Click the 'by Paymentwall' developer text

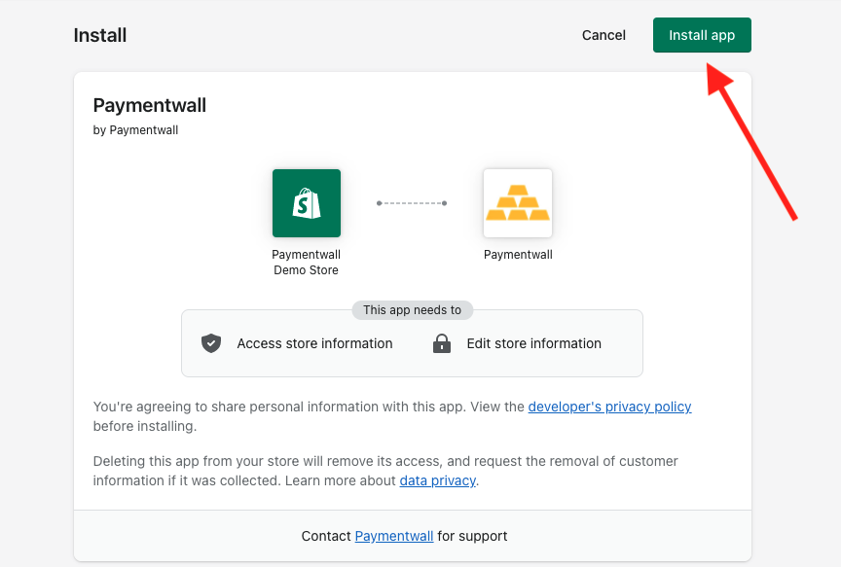(135, 130)
